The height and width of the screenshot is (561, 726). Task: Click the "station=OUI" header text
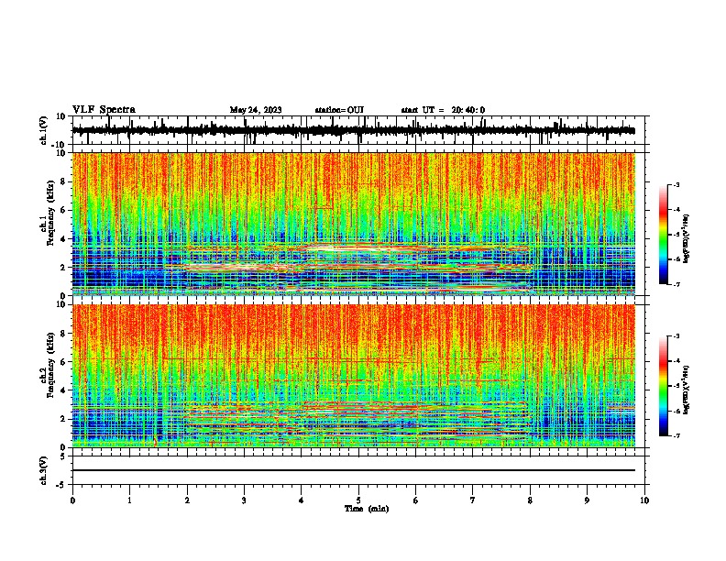click(339, 110)
